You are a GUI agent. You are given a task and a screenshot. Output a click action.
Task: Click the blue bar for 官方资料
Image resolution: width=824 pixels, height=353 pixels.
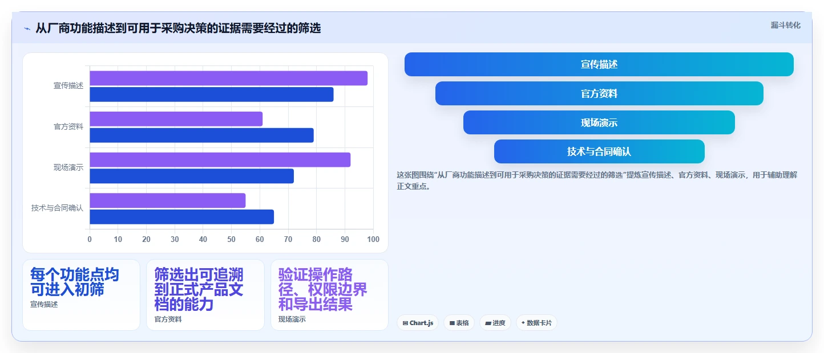click(201, 136)
